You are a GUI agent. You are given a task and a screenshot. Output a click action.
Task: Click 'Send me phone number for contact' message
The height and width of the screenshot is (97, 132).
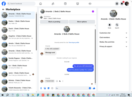80,70
